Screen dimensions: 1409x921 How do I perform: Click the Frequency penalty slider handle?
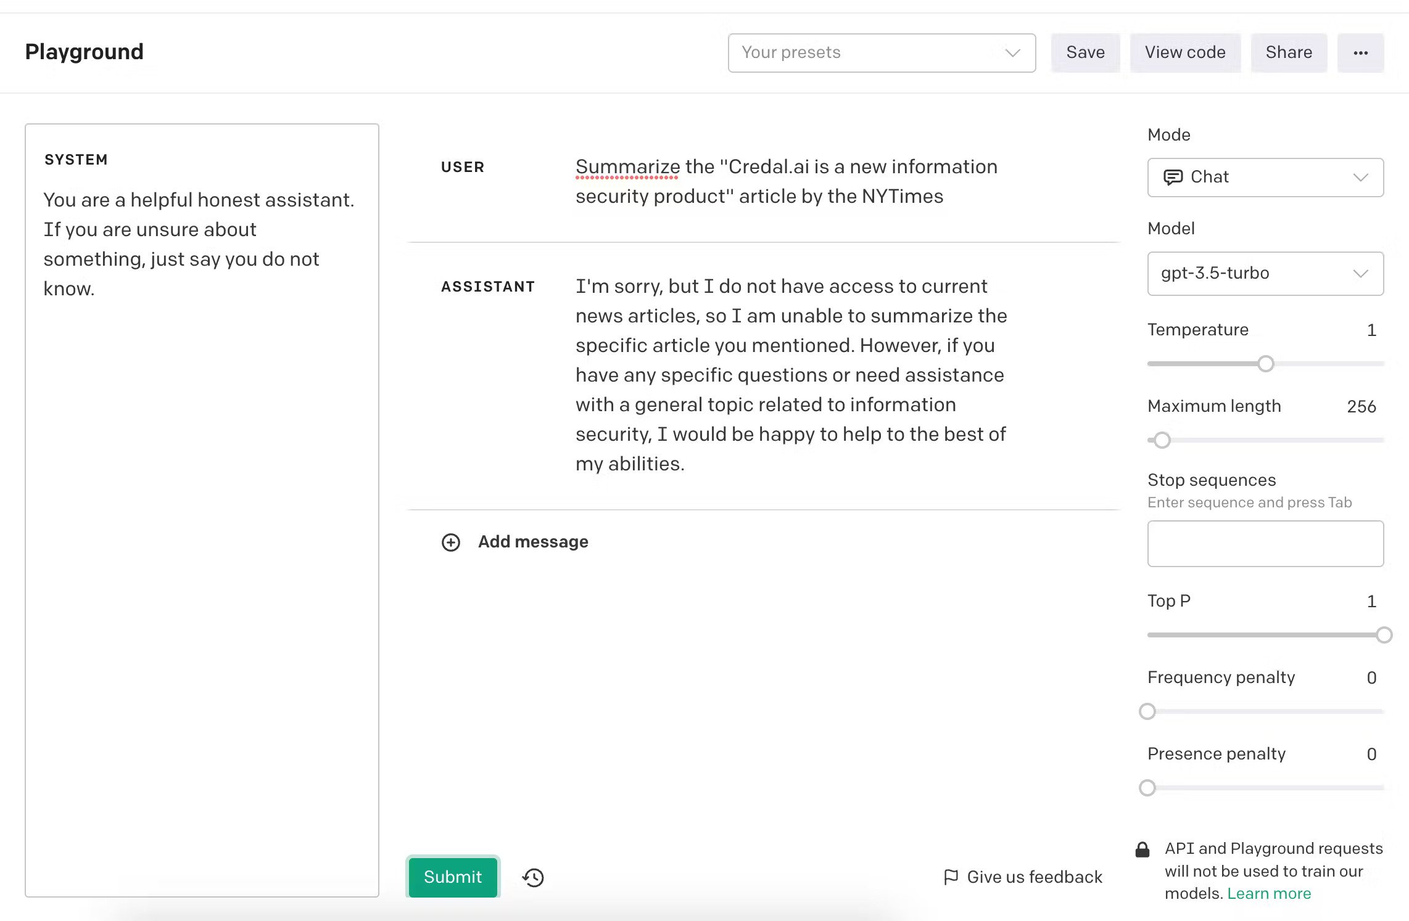(1147, 711)
